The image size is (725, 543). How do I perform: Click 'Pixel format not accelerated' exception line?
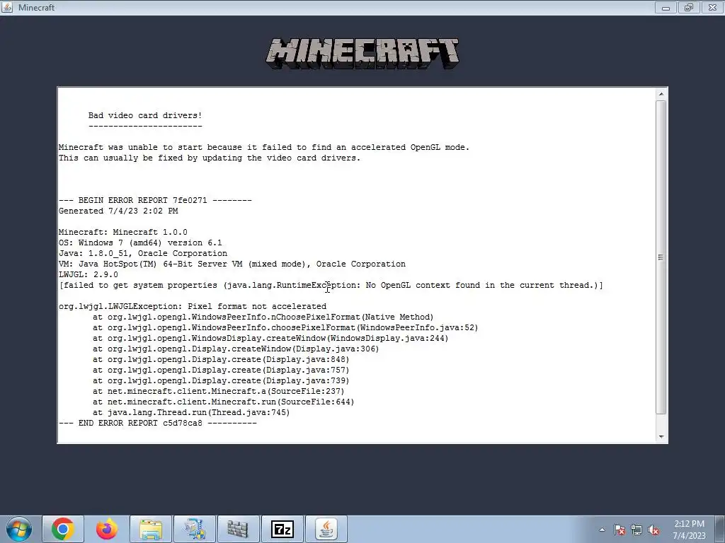click(x=193, y=307)
